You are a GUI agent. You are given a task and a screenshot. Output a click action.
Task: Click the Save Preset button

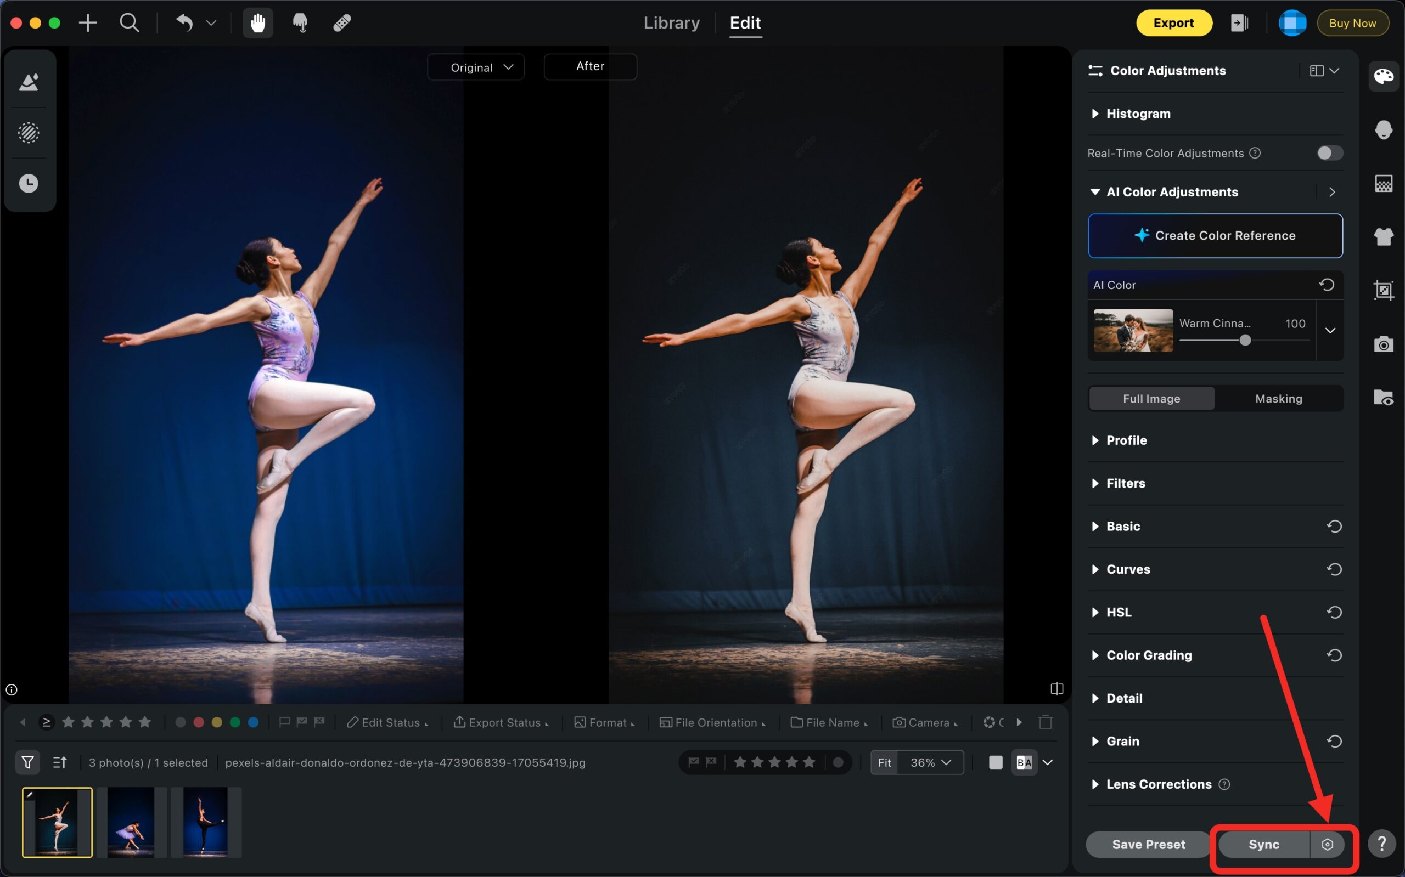click(x=1148, y=845)
